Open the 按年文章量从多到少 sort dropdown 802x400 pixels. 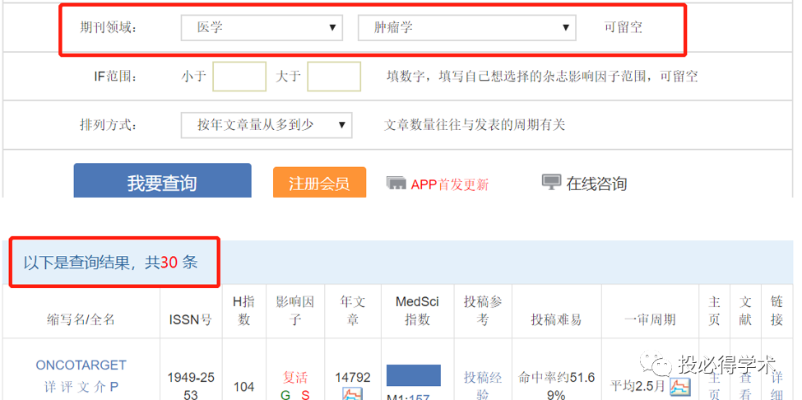(267, 125)
